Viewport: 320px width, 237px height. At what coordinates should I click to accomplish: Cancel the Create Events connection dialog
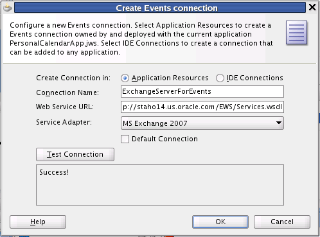(x=282, y=222)
